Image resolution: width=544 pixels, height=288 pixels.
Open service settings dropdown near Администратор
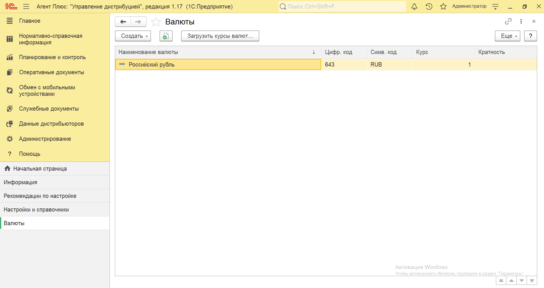[495, 7]
